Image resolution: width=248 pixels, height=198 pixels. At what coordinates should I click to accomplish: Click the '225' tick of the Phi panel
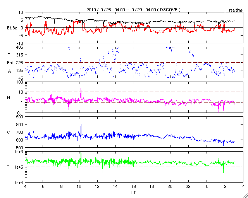click(x=20, y=63)
